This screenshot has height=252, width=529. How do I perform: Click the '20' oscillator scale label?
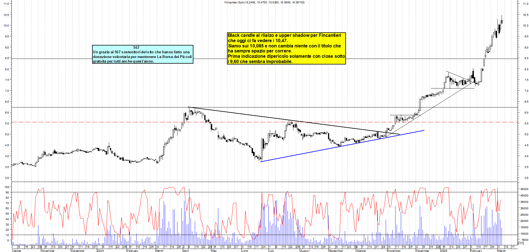tap(8, 230)
